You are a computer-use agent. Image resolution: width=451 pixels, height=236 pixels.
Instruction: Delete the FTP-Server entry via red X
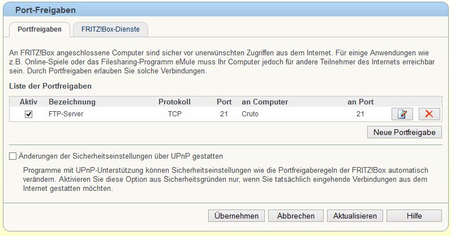click(429, 114)
